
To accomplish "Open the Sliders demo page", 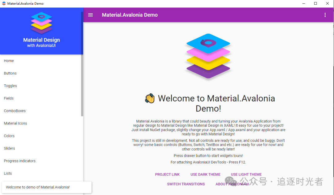I will tap(9, 148).
